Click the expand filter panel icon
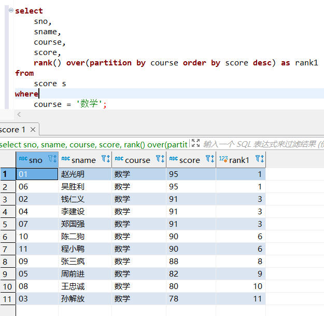Viewport: 324px width, 316px height. pyautogui.click(x=195, y=143)
